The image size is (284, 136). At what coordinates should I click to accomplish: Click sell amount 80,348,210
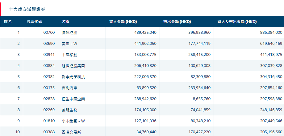tap(201, 121)
